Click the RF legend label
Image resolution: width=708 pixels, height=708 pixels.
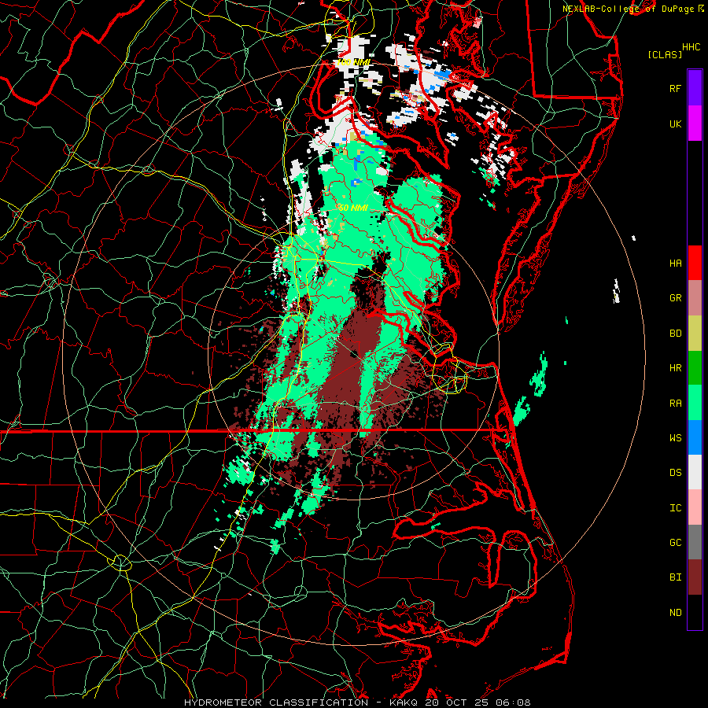pyautogui.click(x=675, y=88)
